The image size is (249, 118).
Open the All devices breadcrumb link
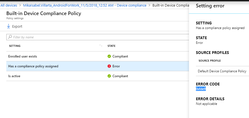pyautogui.click(x=9, y=5)
